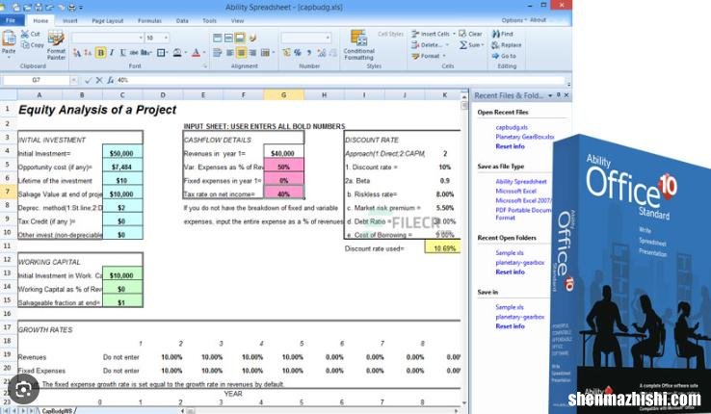Image resolution: width=711 pixels, height=414 pixels.
Task: Click the Replace button
Action: pos(507,45)
